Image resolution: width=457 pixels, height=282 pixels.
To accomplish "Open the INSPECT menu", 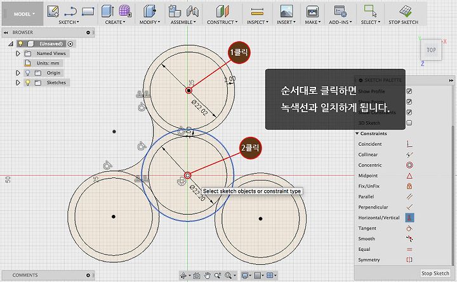I will point(257,22).
